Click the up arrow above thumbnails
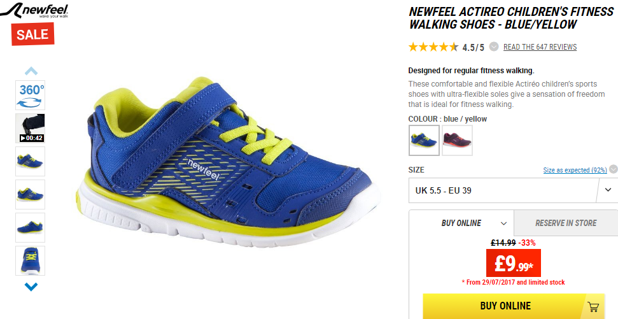This screenshot has width=618, height=319. click(x=31, y=71)
